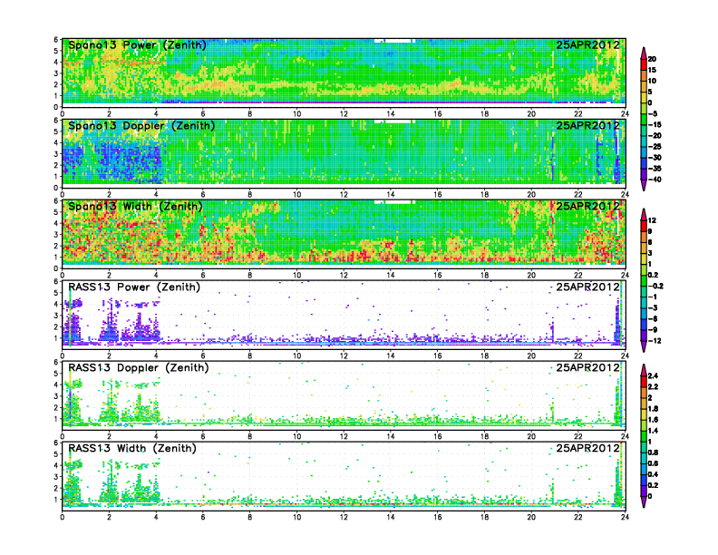Click the purple lower arrow of the bottom colorbar

click(644, 501)
